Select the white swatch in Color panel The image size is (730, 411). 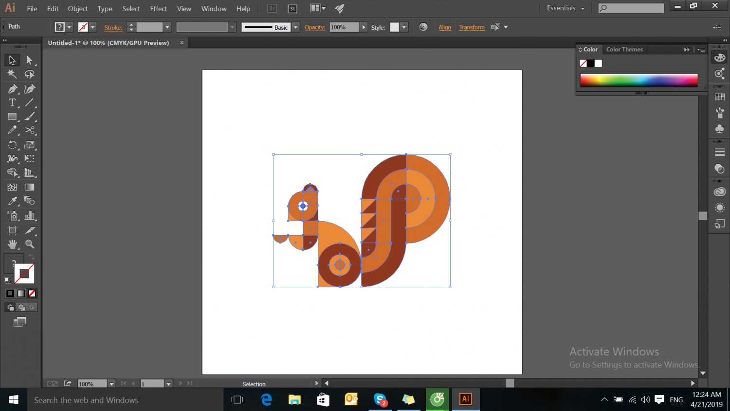[598, 63]
